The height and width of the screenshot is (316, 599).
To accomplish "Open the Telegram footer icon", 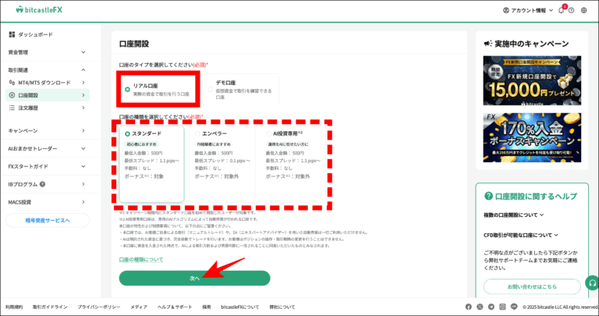I will point(491,307).
